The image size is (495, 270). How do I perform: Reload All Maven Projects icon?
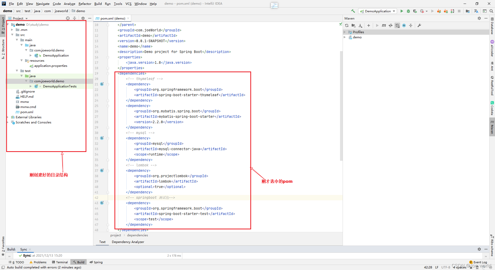point(347,25)
